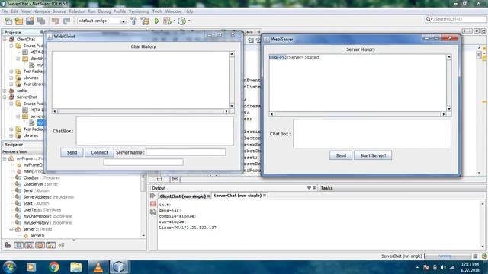This screenshot has height=274, width=488.
Task: Select ServerAddress : InetAddress in Navigator
Action: click(49, 197)
